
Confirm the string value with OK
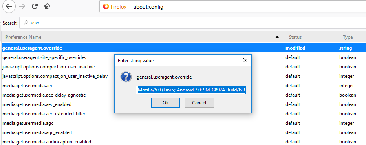[166, 103]
